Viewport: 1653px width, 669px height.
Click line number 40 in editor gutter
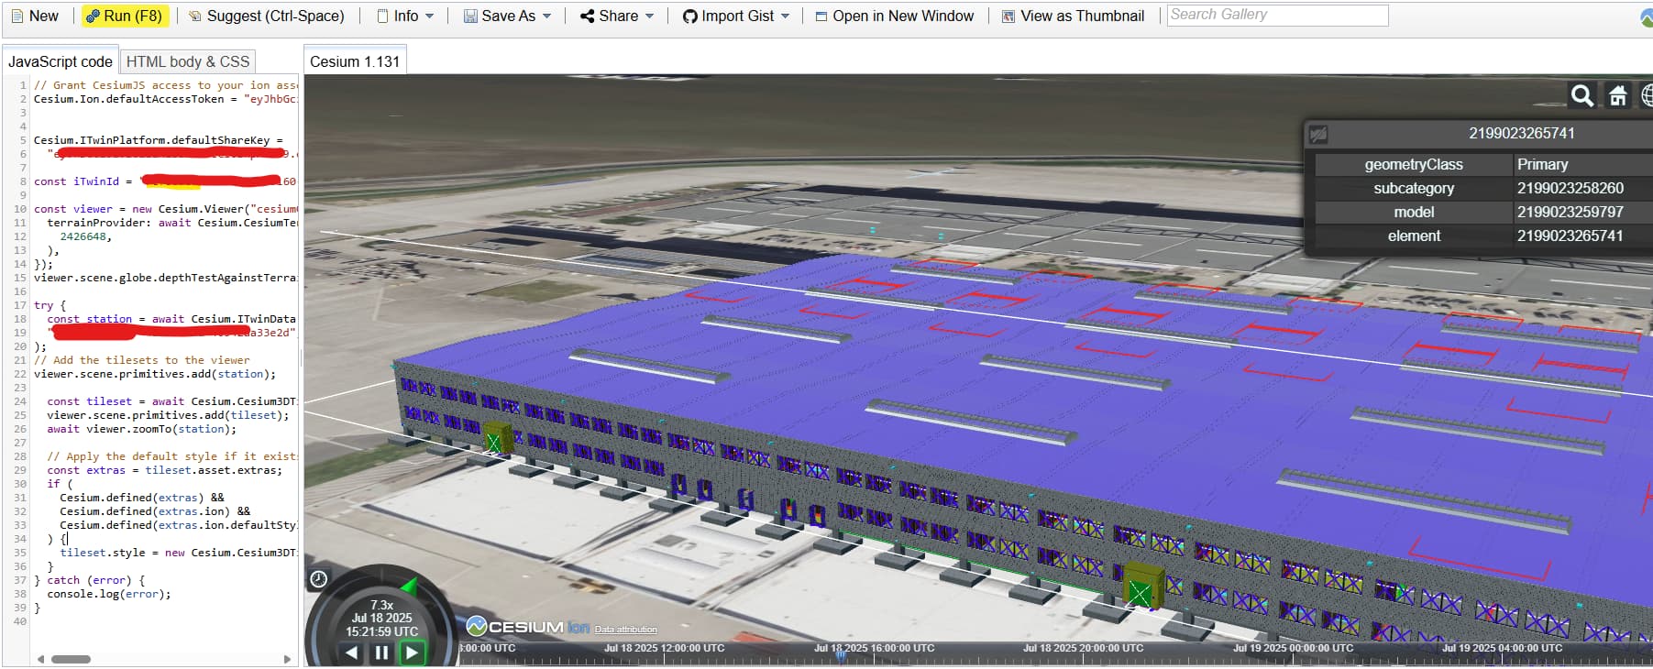[20, 621]
